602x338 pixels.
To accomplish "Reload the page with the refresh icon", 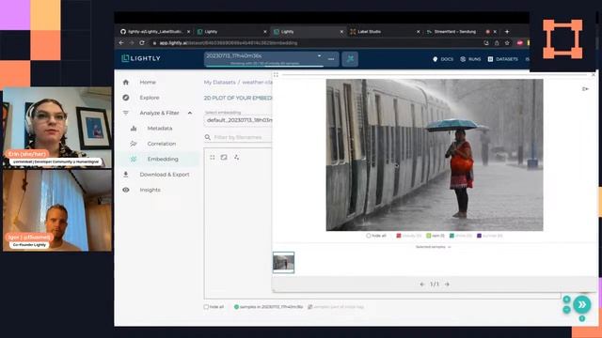I will (x=142, y=43).
